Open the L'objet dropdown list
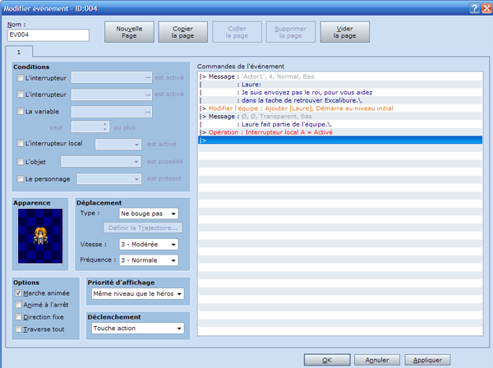493x368 pixels. coord(100,162)
